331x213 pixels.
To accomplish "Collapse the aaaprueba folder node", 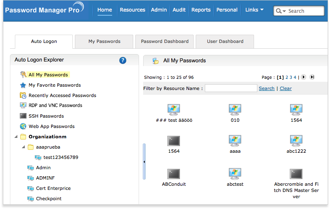I will [24, 147].
